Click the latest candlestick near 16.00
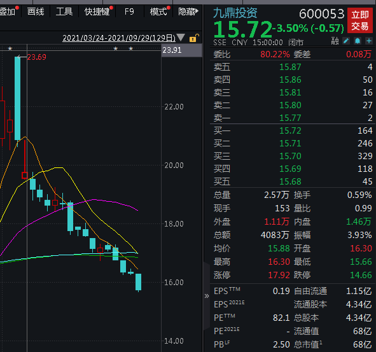Image resolution: width=376 pixels, height=352 pixels. click(138, 283)
